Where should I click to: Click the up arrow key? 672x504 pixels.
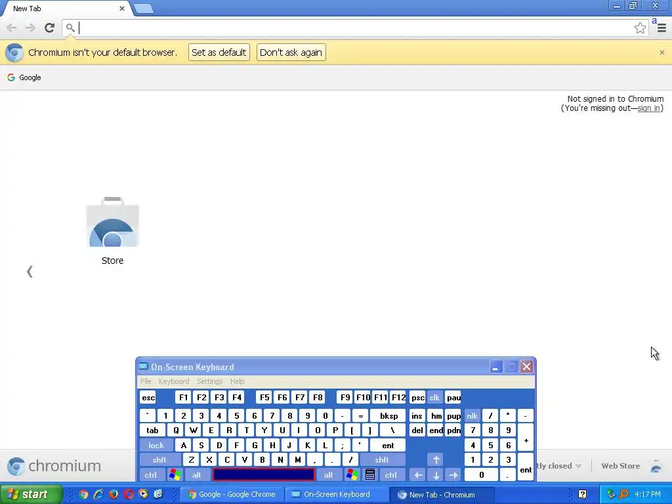436,460
